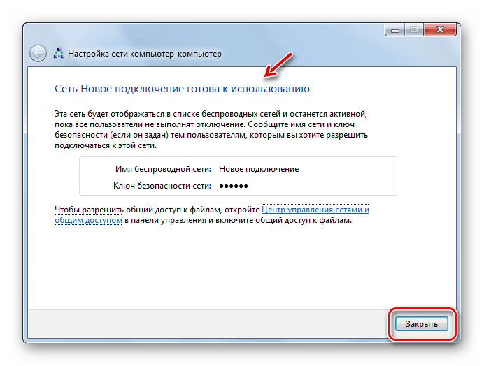Click the paragraph starting 'Эта сеть будет отображаться'

point(211,129)
